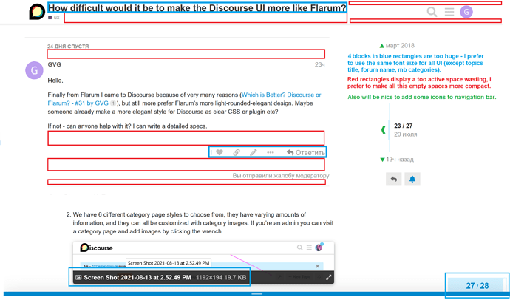Jump to the last post via 13ч назад
510x300 pixels.
click(397, 160)
